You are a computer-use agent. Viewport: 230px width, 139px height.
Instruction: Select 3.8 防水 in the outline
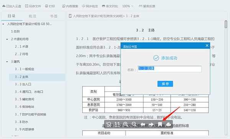pos(21,122)
